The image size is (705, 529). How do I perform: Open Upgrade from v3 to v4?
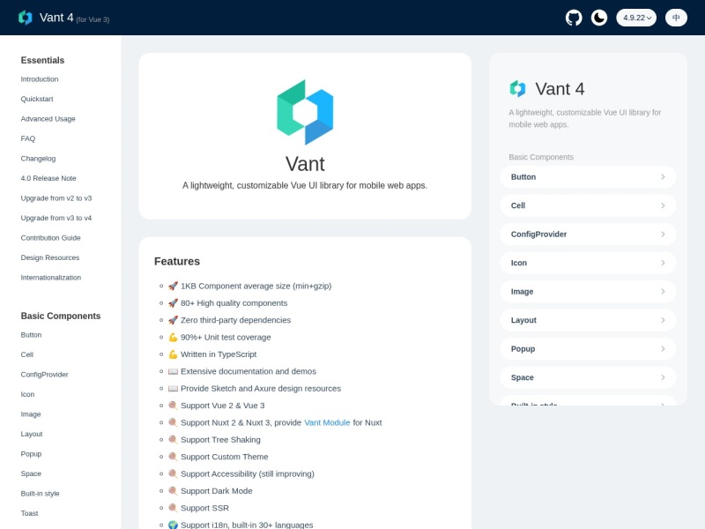(56, 218)
